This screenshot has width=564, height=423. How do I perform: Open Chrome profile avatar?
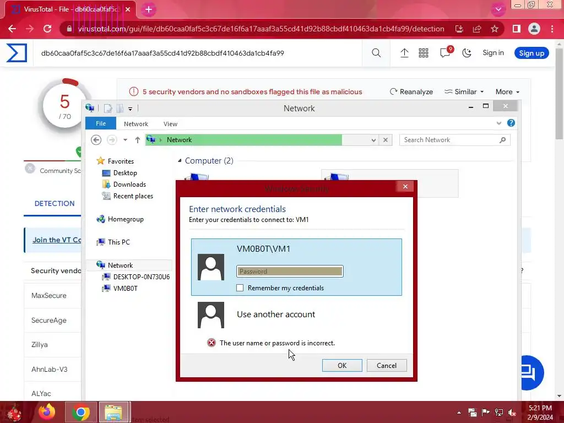(x=534, y=29)
